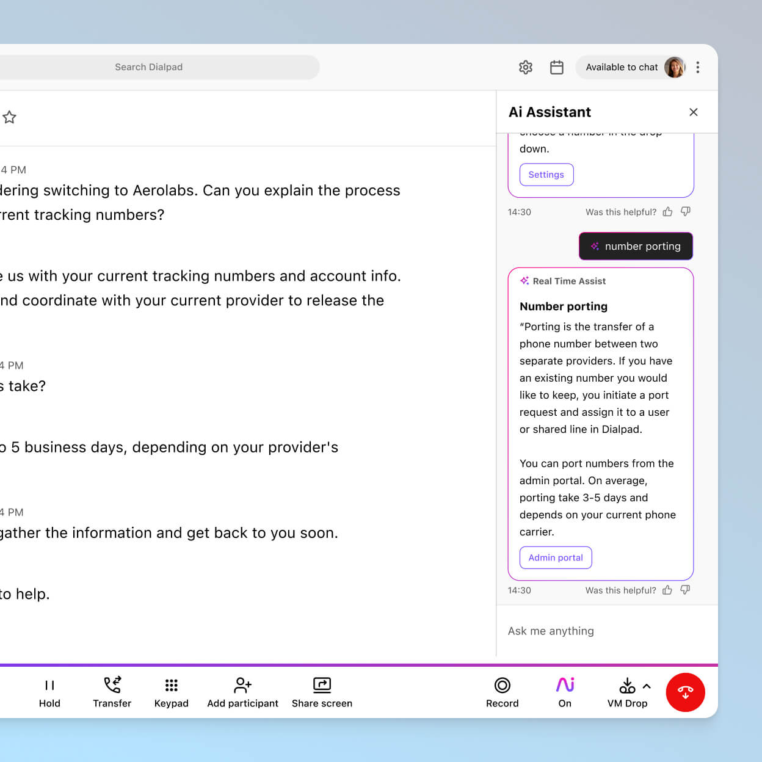Click the 14:30 timestamp below Admin portal
The width and height of the screenshot is (762, 762).
tap(520, 590)
